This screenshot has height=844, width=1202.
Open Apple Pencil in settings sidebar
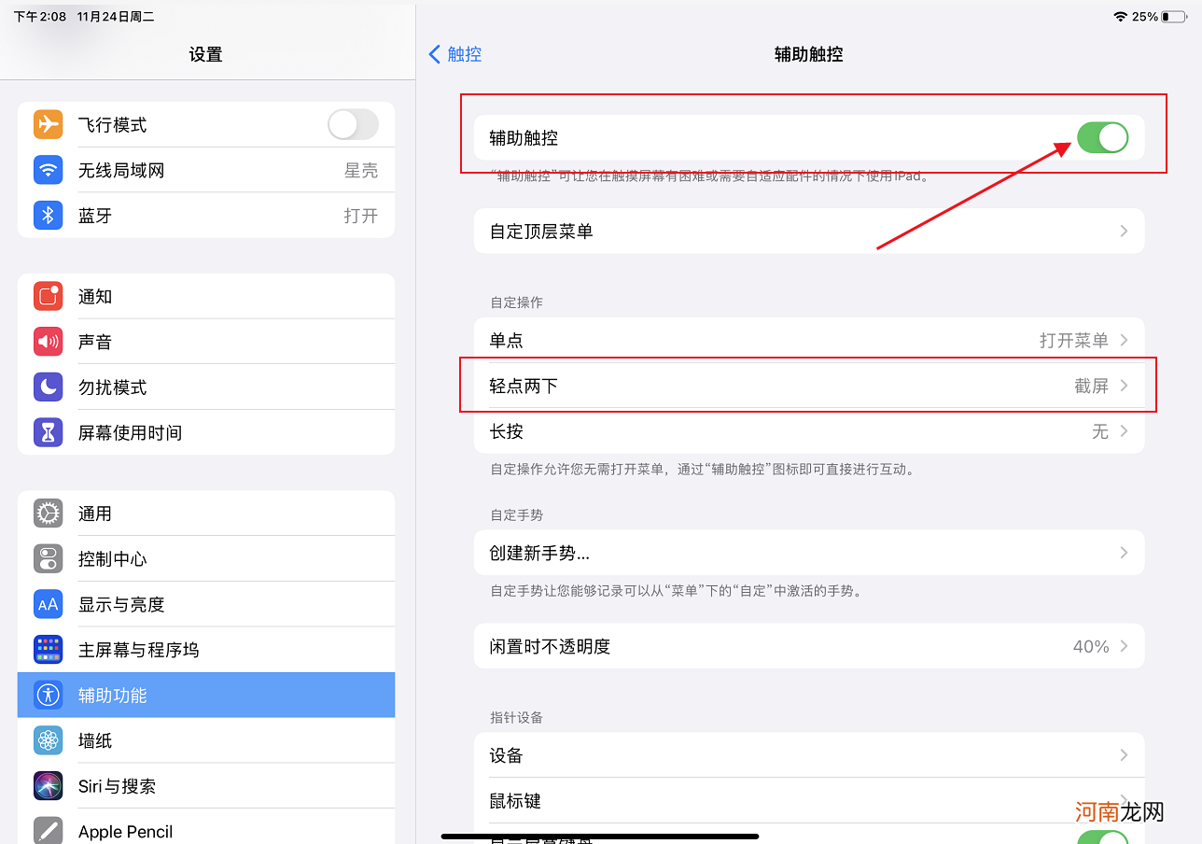(x=206, y=826)
